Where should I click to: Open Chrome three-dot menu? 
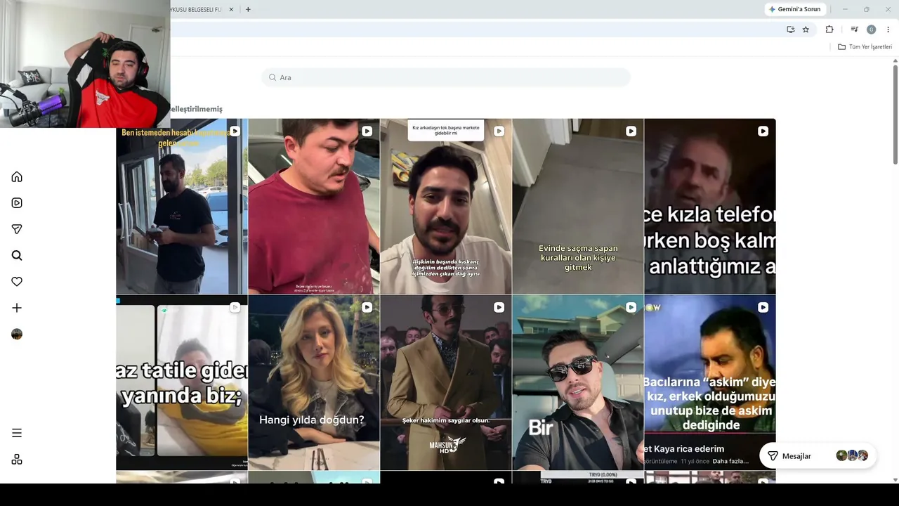click(x=888, y=30)
